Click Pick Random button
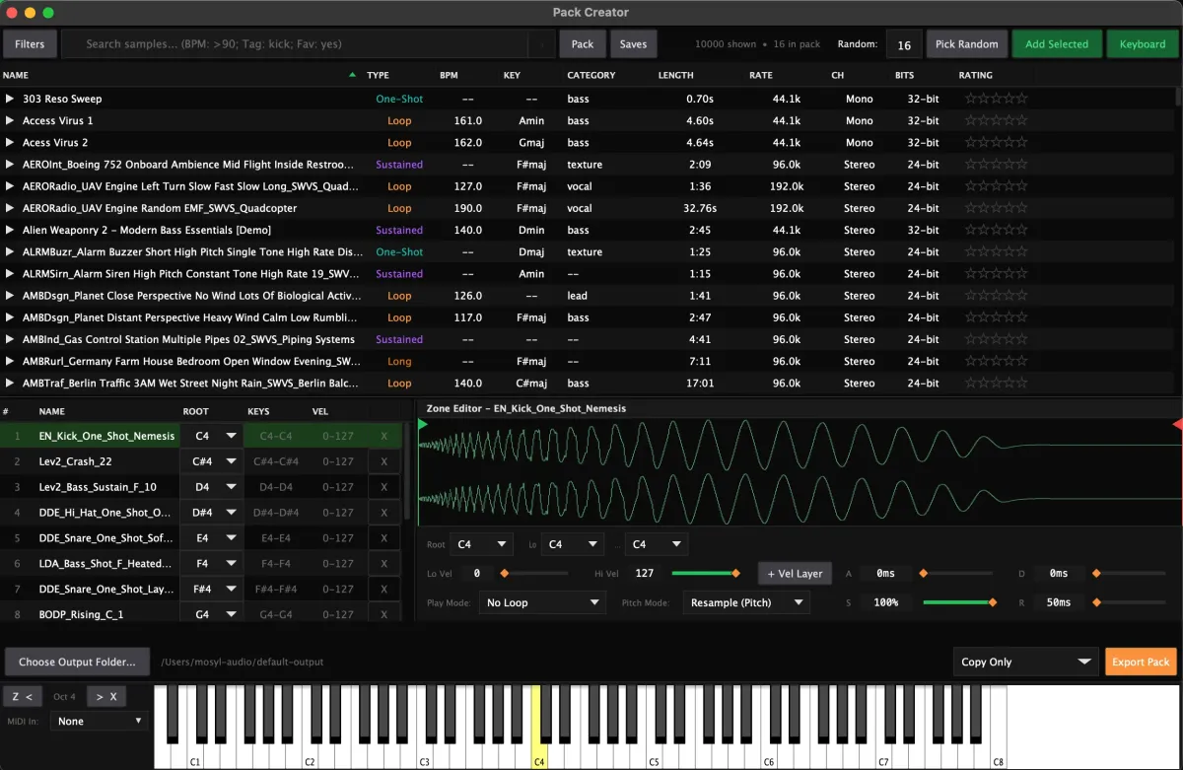The height and width of the screenshot is (770, 1183). 966,44
